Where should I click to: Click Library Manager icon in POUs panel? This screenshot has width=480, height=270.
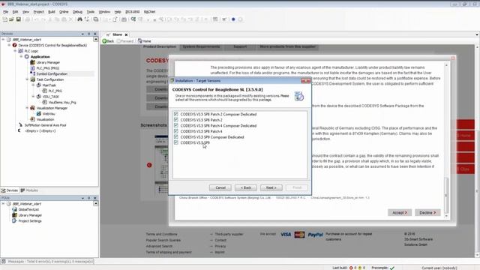14,215
